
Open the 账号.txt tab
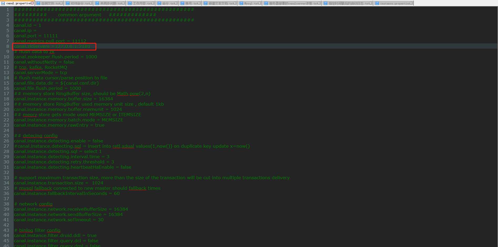pos(190,3)
